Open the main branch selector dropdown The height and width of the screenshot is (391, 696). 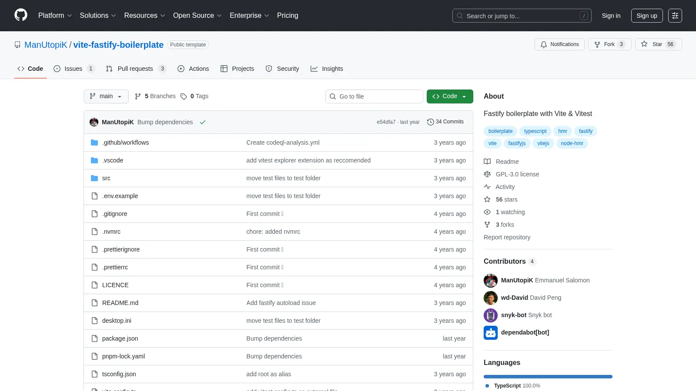[106, 96]
